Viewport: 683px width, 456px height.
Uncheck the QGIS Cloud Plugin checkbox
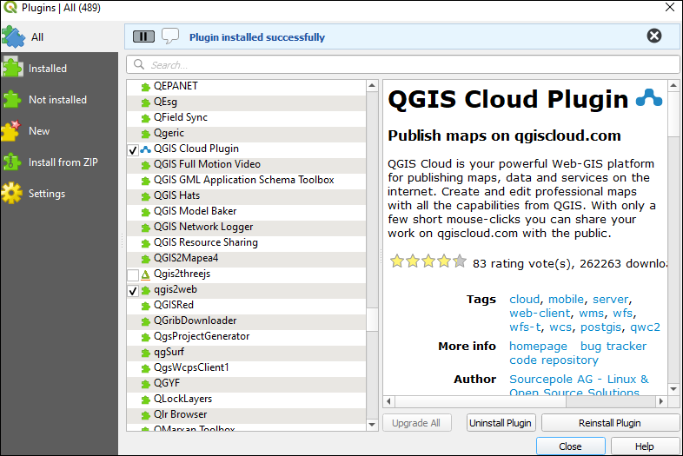(133, 150)
